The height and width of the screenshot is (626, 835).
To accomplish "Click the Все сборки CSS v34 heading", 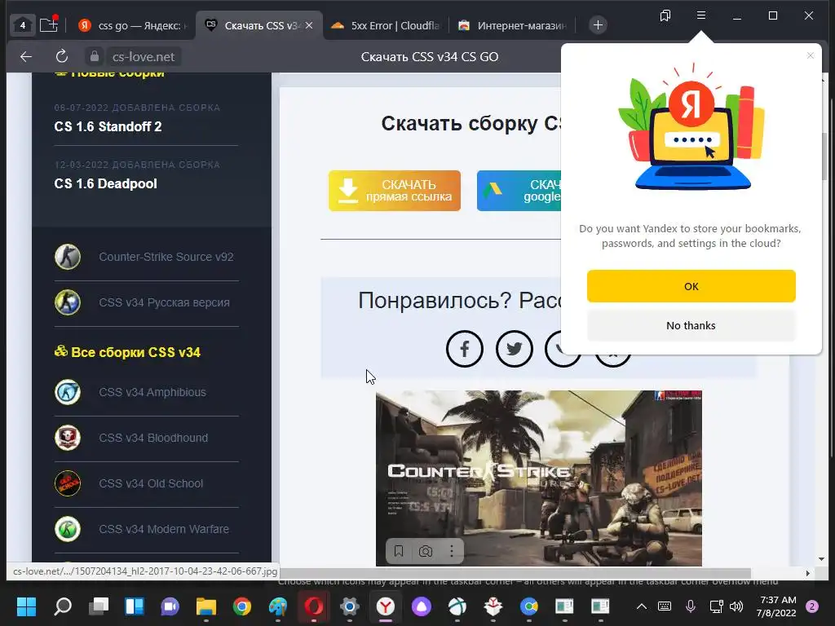I will (128, 352).
